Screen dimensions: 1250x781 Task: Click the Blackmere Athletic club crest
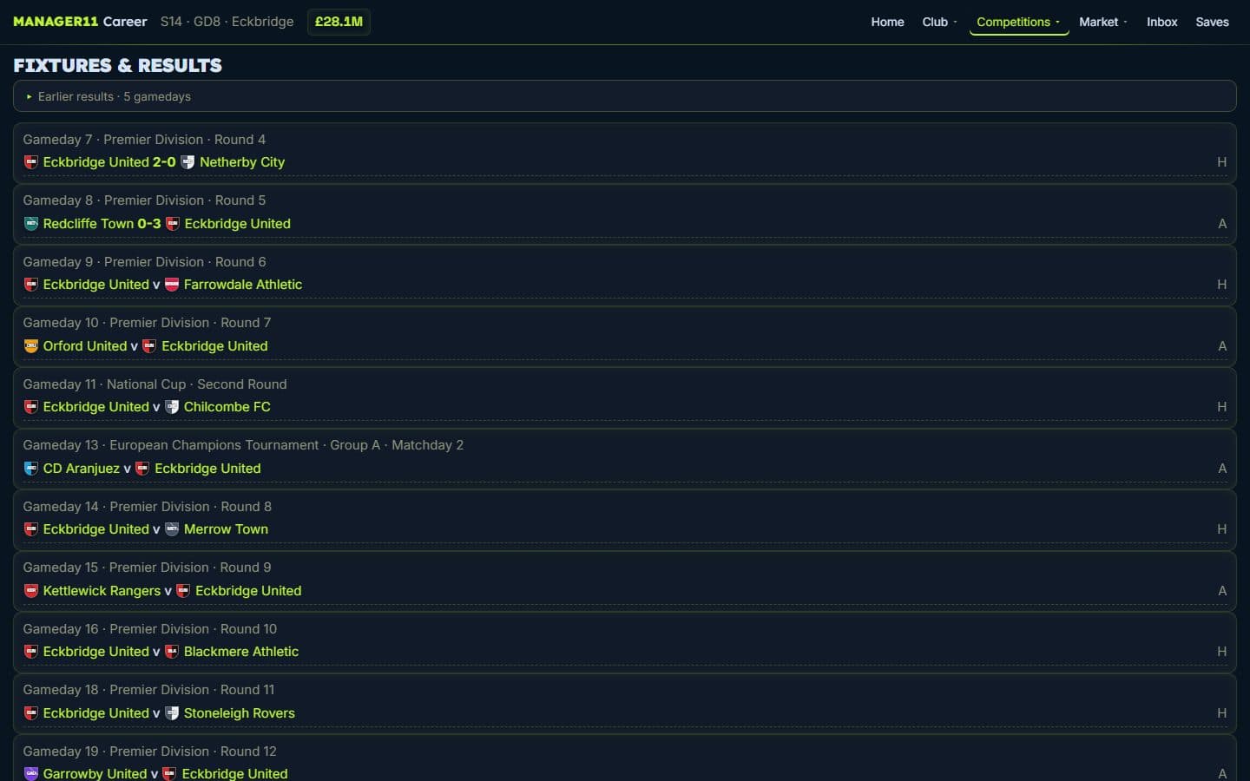pyautogui.click(x=172, y=652)
